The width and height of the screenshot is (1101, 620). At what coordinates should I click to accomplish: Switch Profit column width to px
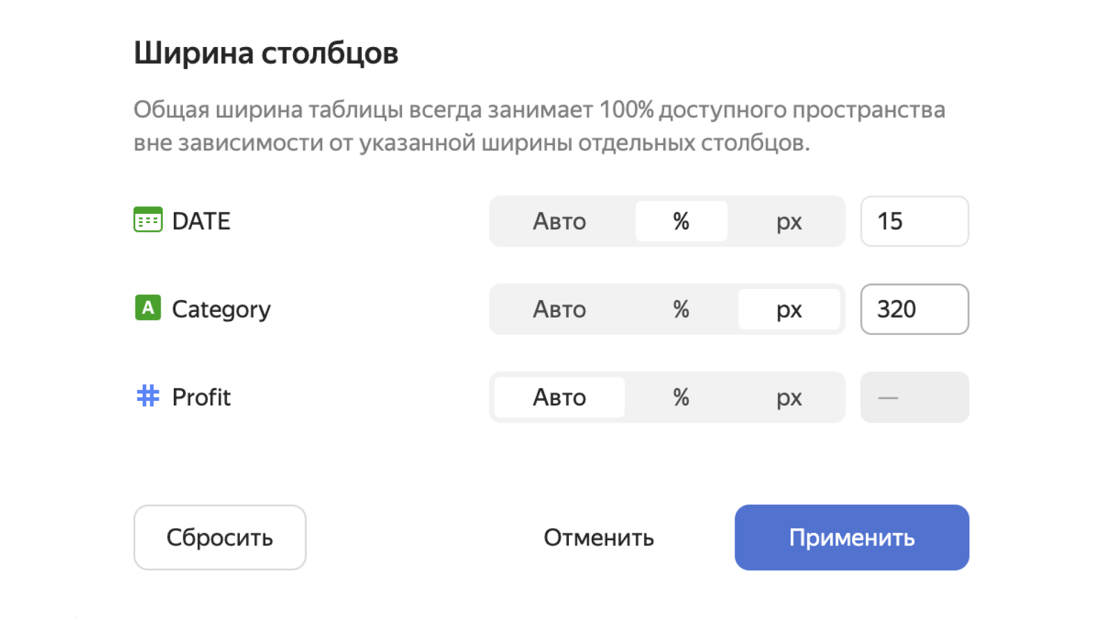pos(789,397)
